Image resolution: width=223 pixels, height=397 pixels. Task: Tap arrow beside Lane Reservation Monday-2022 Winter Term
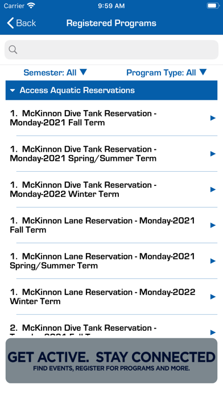pyautogui.click(x=213, y=297)
